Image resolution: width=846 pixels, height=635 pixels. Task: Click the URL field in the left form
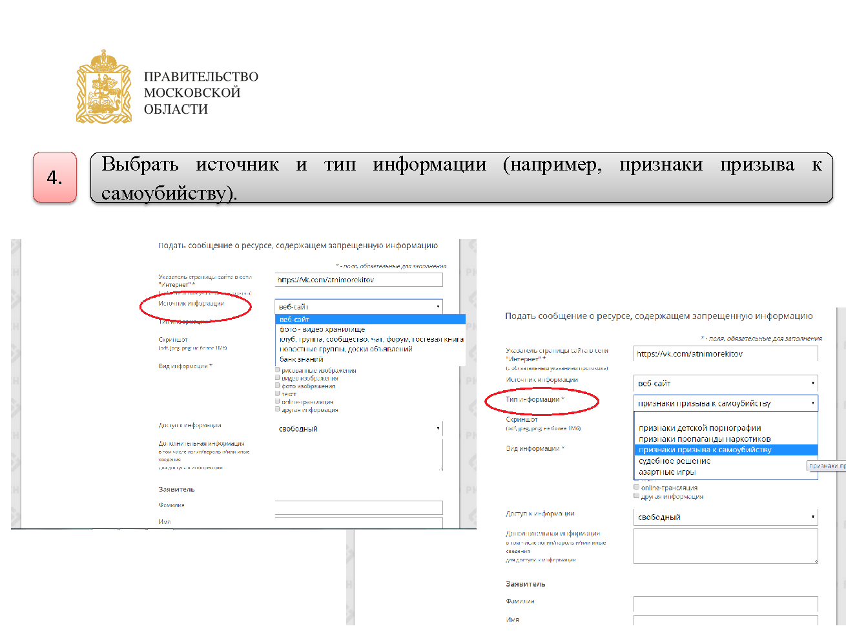click(x=358, y=280)
